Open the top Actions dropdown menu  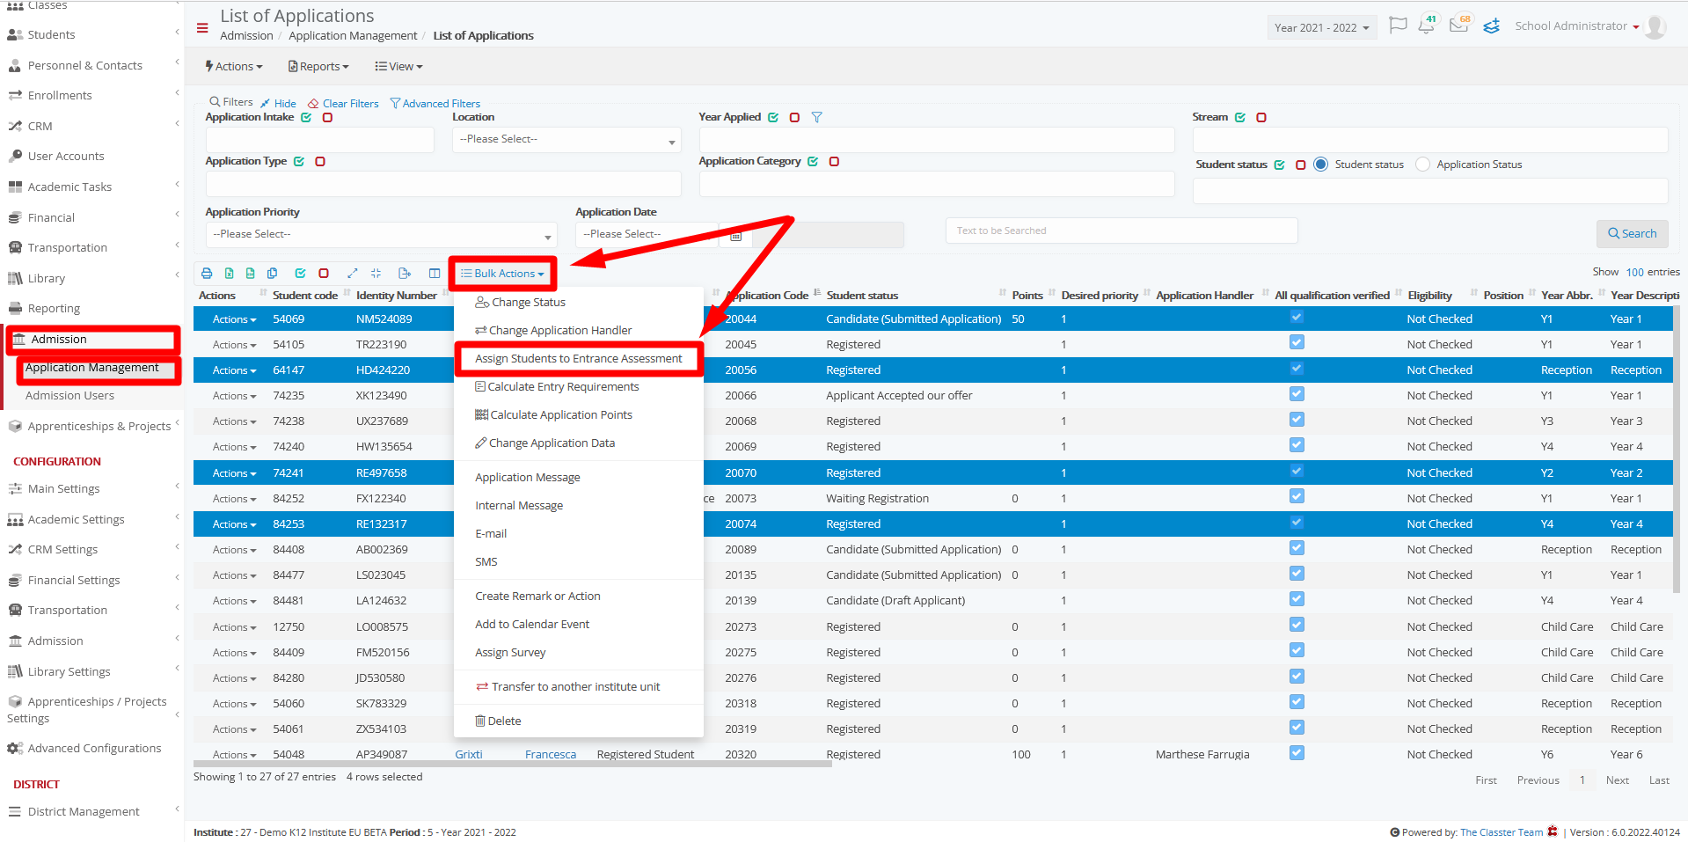[x=234, y=67]
